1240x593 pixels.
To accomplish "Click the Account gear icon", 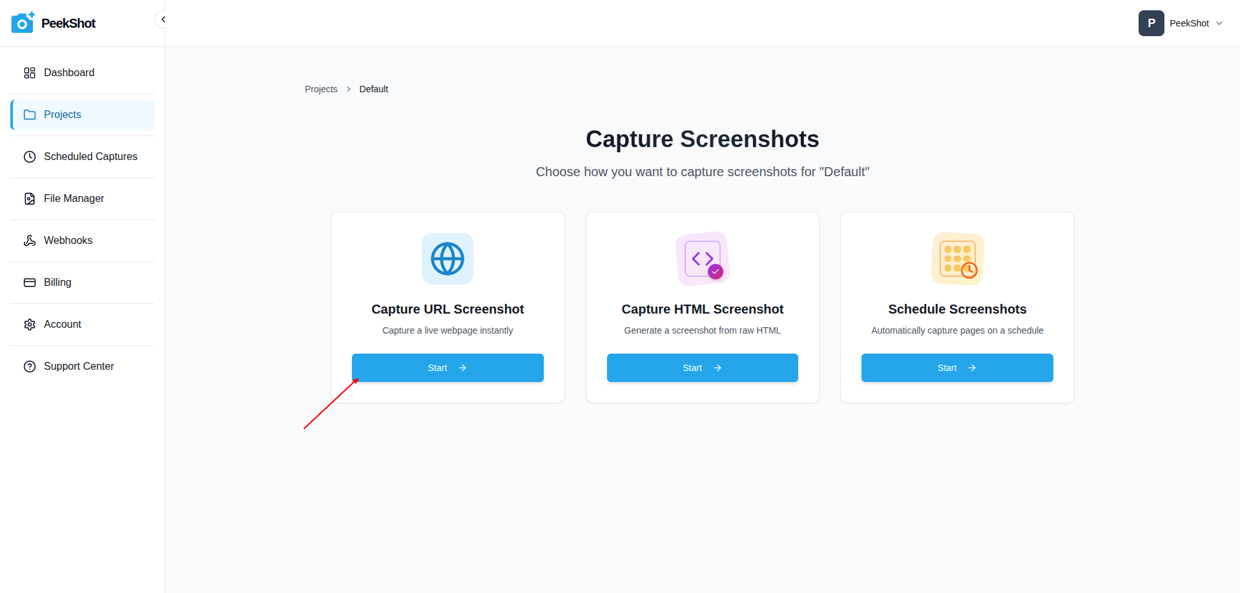I will [30, 325].
